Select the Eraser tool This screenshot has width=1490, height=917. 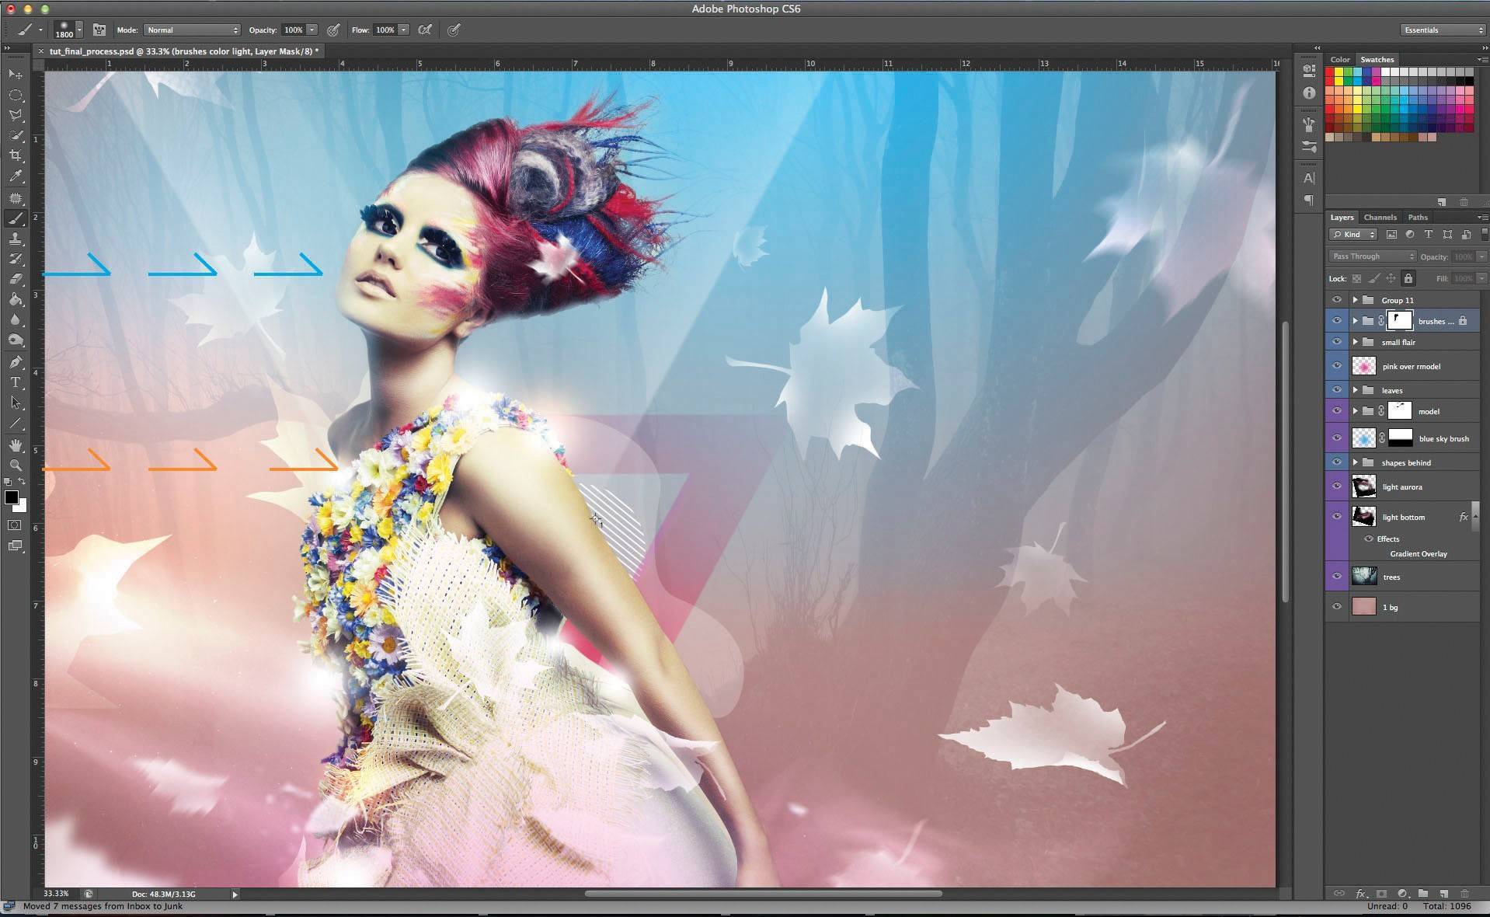coord(16,278)
